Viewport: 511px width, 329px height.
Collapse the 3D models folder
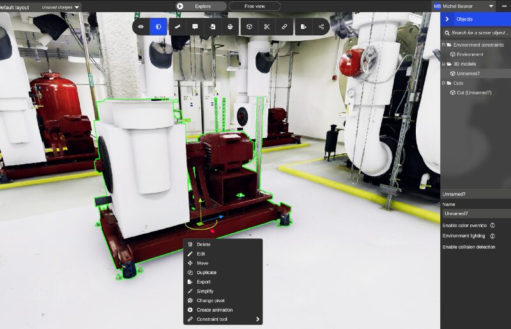[x=443, y=64]
